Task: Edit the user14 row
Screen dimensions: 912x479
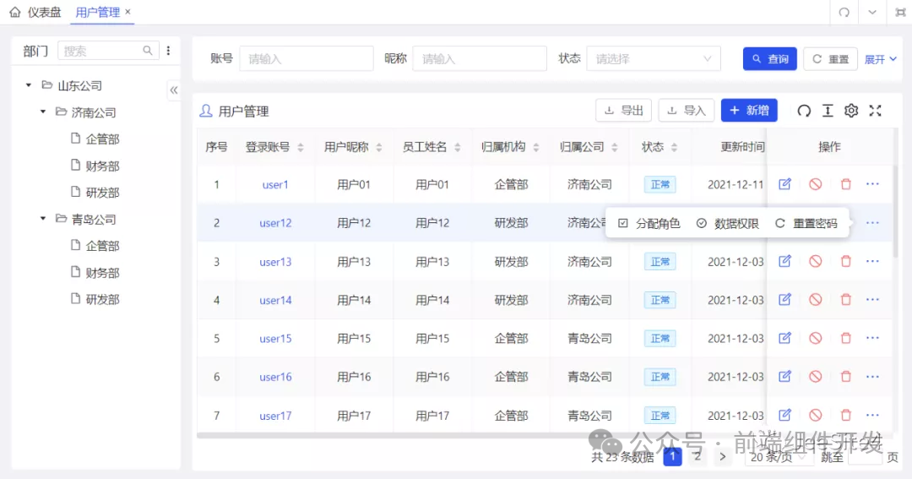Action: click(x=784, y=299)
